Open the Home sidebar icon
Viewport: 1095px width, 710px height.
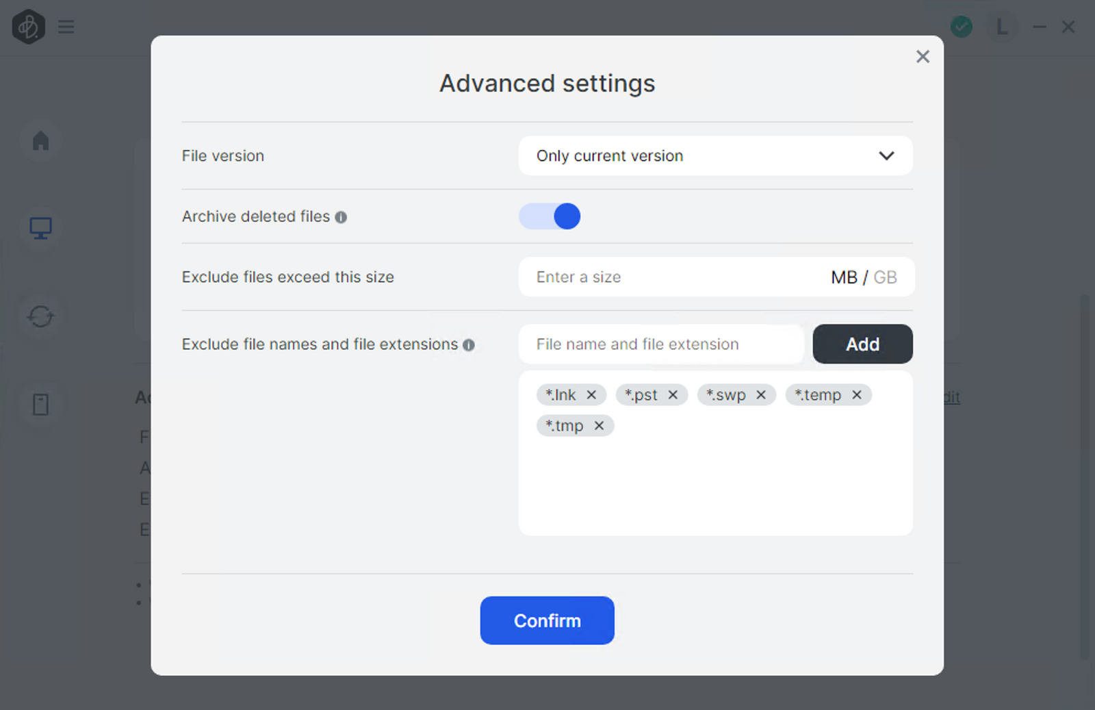pyautogui.click(x=41, y=140)
